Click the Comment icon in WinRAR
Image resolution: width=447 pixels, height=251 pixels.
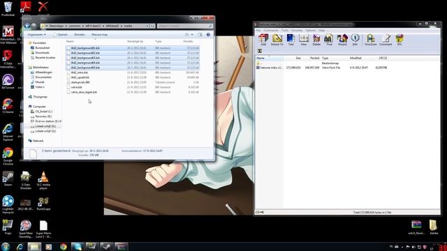coord(386,40)
